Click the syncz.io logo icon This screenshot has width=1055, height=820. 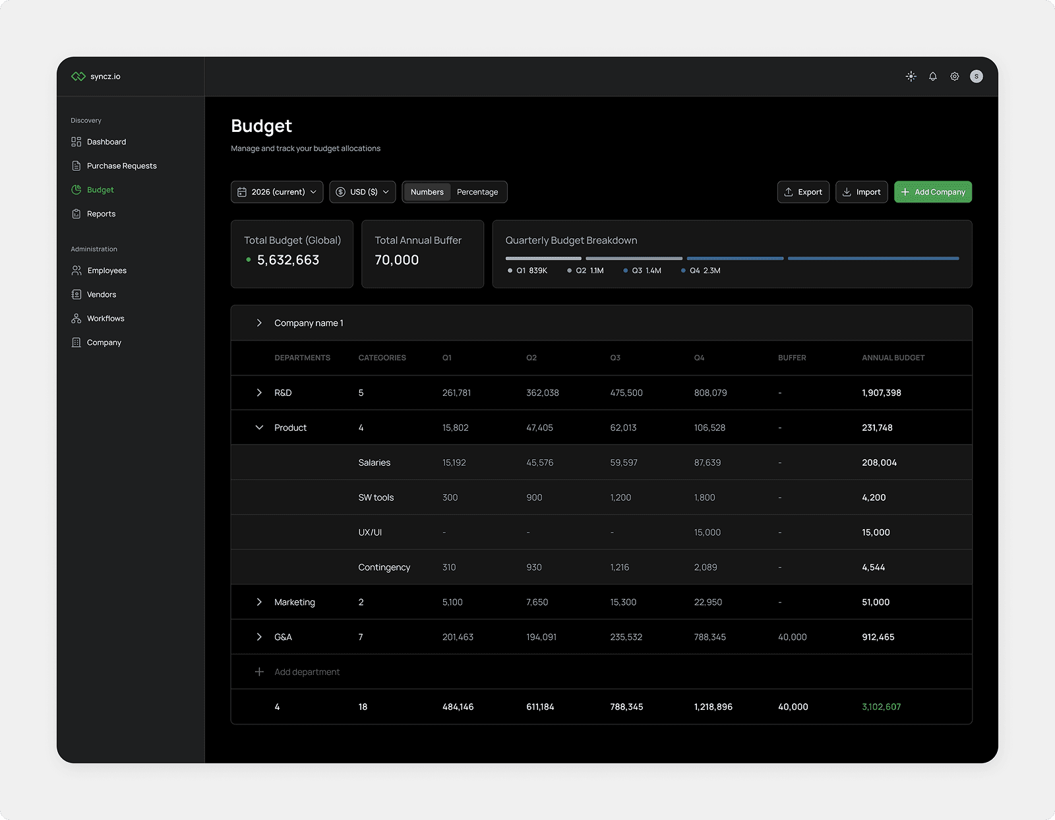(x=78, y=77)
